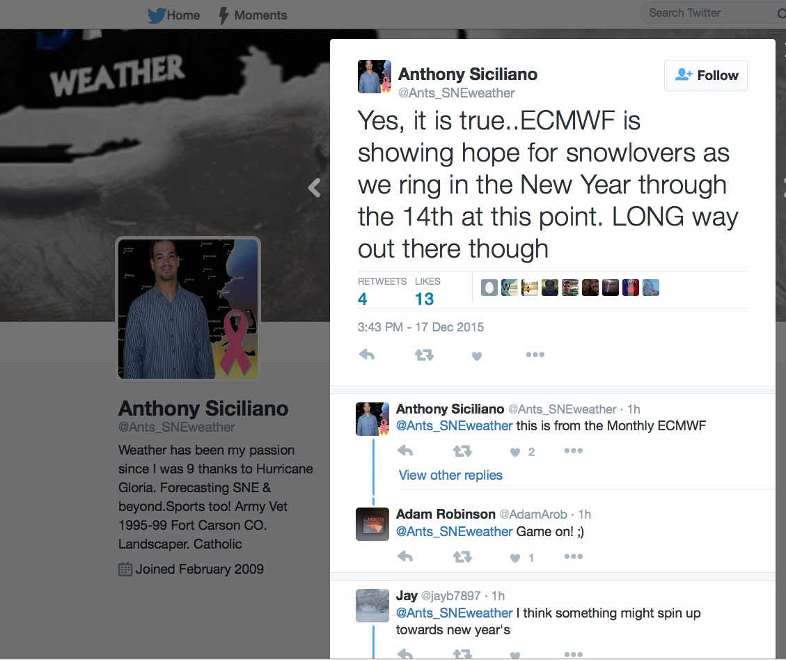The image size is (786, 660).
Task: Open Jay's profile avatar thumbnail
Action: pos(372,606)
